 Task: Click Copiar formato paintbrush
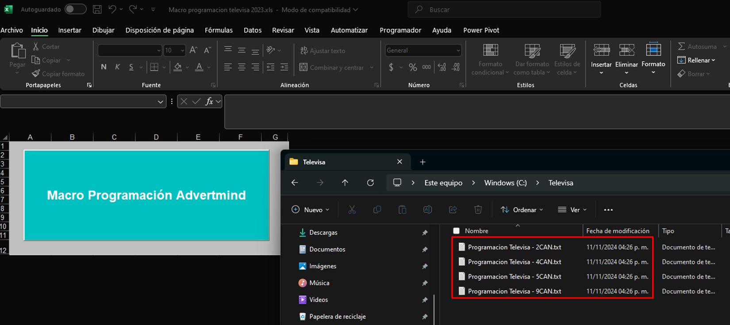(x=58, y=74)
